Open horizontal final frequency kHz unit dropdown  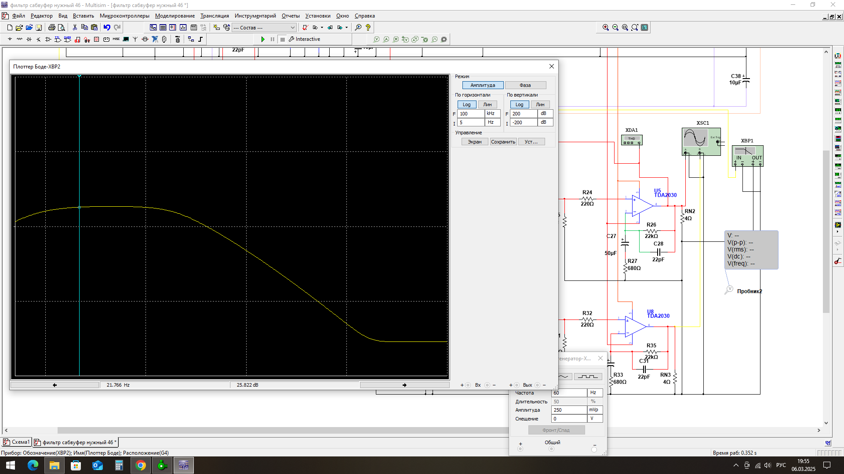tap(492, 114)
